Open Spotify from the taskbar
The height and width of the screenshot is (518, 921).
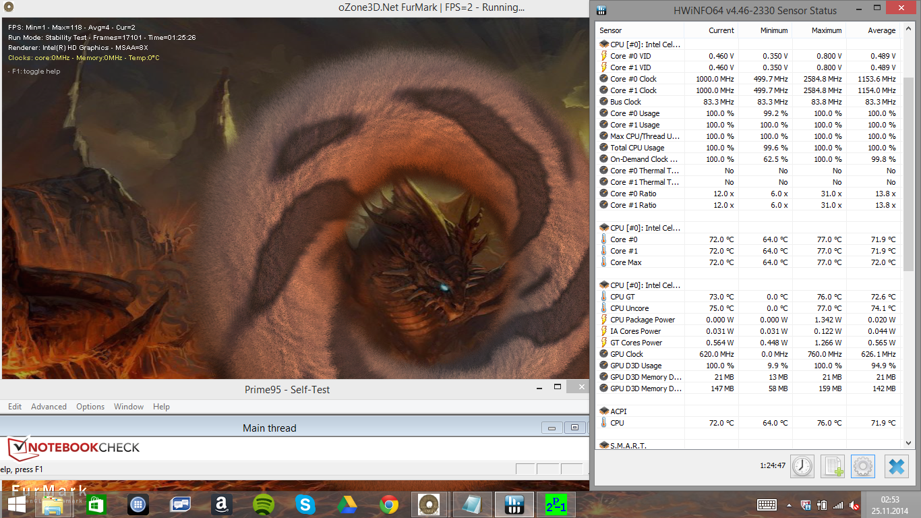[x=263, y=505]
